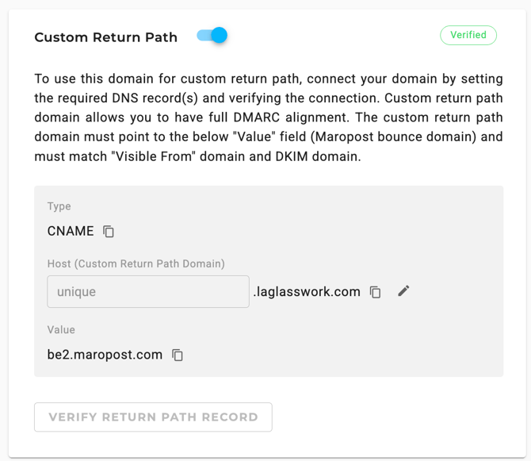This screenshot has width=531, height=461.
Task: Click the blue knob of the toggle switch
Action: click(x=219, y=35)
